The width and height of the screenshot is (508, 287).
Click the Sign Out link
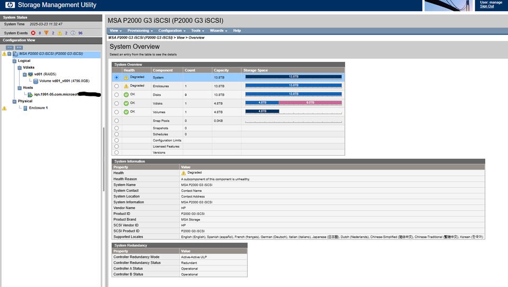487,6
